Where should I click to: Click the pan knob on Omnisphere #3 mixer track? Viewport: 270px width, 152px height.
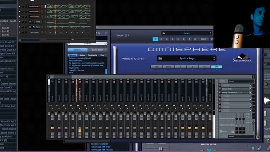[80, 112]
